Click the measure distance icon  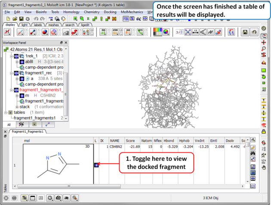(195, 32)
